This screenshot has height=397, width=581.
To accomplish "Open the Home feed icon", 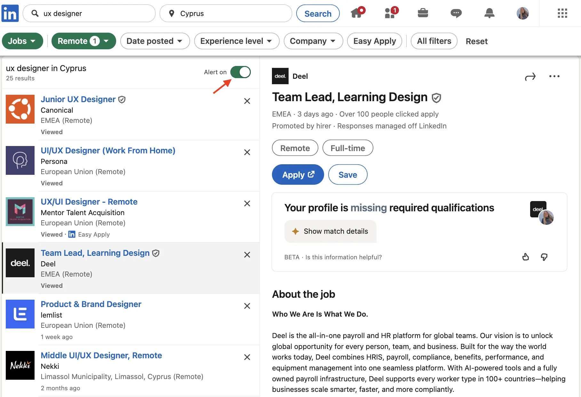I will coord(356,13).
